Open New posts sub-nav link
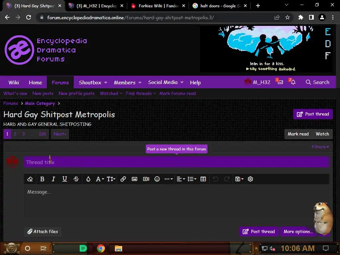The height and width of the screenshot is (255, 340). (43, 93)
